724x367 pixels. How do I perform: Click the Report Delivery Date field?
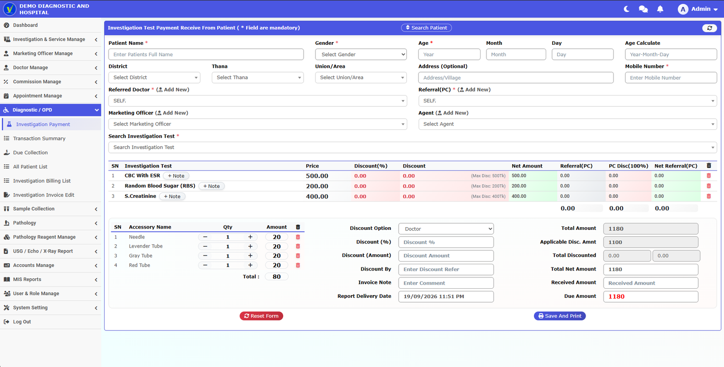(x=446, y=297)
